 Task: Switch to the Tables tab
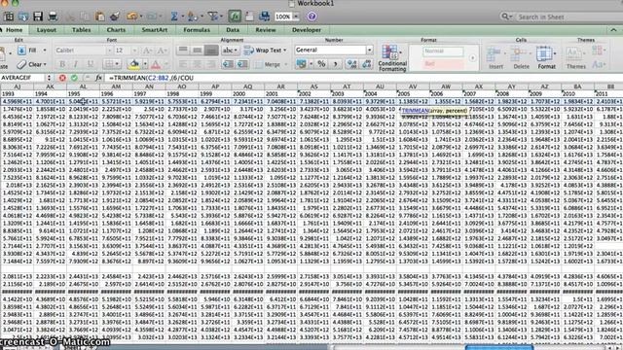click(x=81, y=30)
